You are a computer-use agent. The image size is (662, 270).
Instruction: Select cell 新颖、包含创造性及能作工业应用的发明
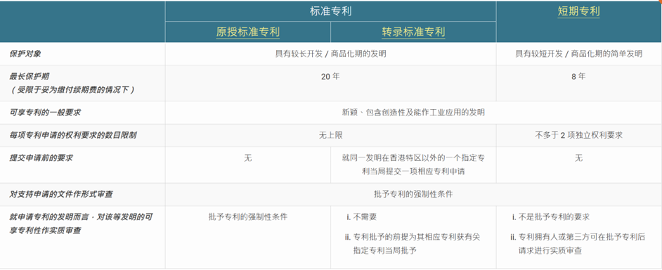pos(413,112)
